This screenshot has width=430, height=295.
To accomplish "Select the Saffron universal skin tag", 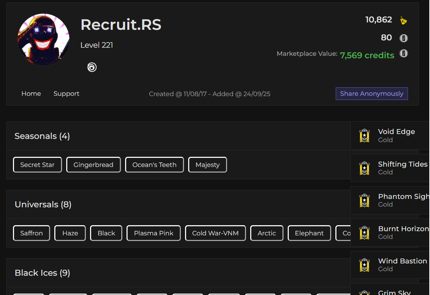I will (32, 233).
